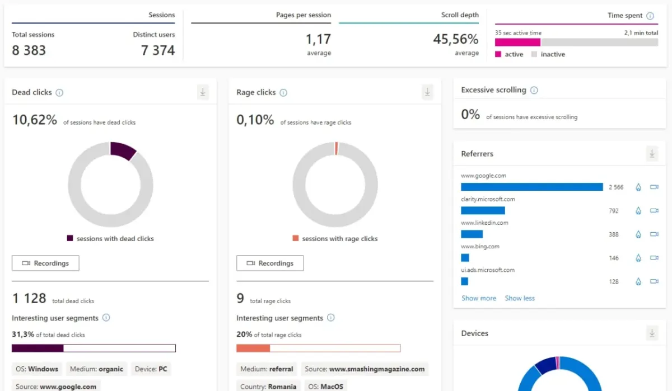Download the Referrers data
This screenshot has width=672, height=391.
click(x=652, y=153)
